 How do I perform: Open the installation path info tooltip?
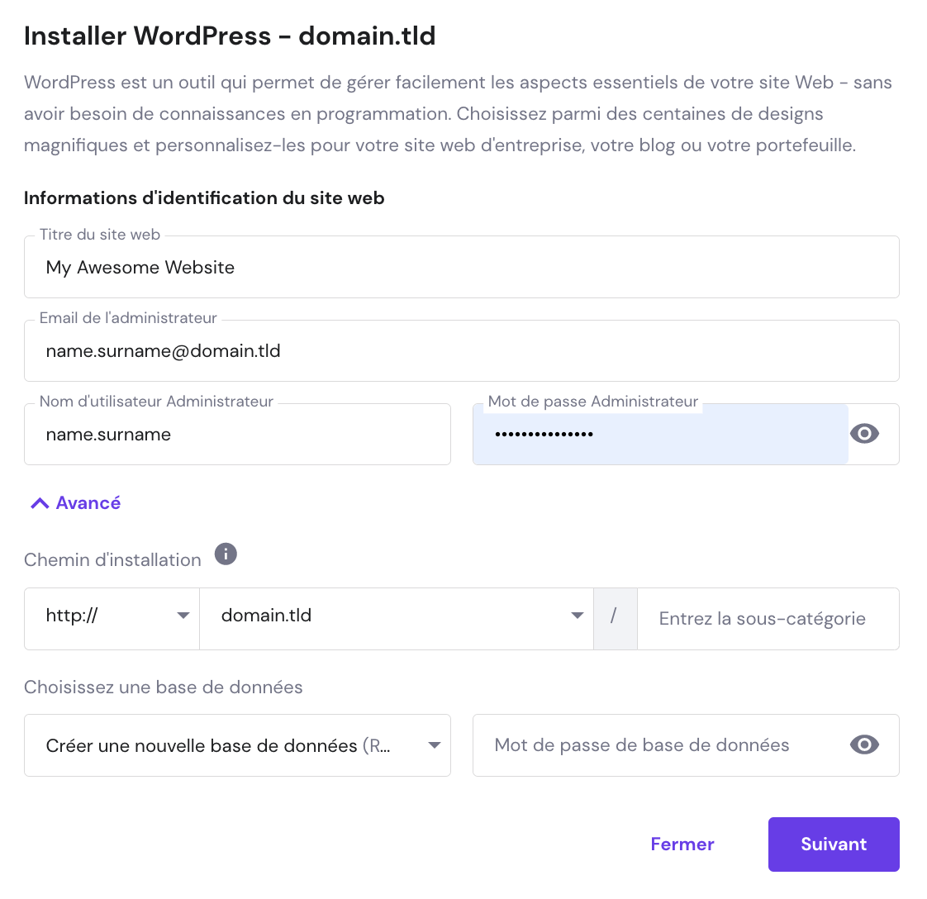coord(225,554)
